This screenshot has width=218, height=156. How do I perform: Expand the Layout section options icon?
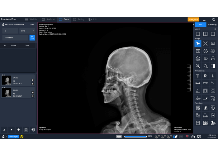tap(215, 29)
